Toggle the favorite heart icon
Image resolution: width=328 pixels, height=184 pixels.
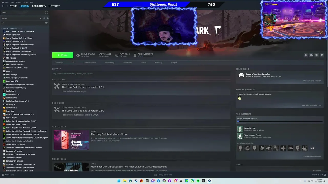[x=322, y=55]
